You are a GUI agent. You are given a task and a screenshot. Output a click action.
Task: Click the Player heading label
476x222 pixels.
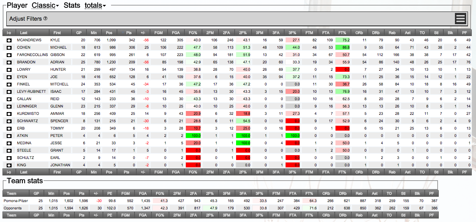point(18,5)
